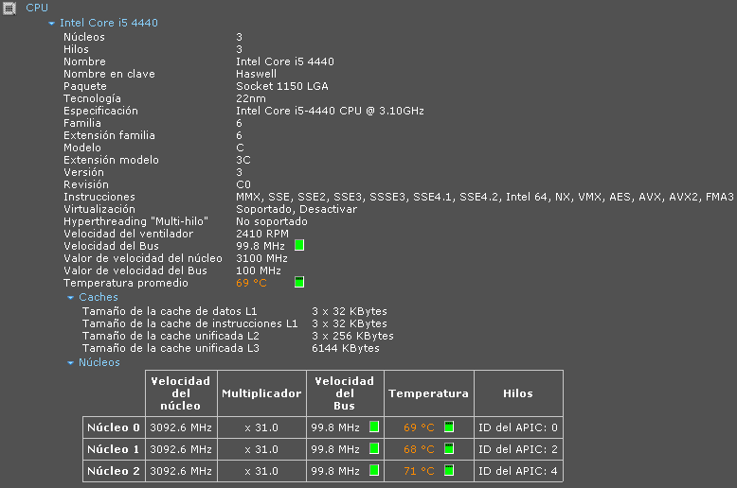Select the Velocidad del ventilador label

click(x=128, y=234)
